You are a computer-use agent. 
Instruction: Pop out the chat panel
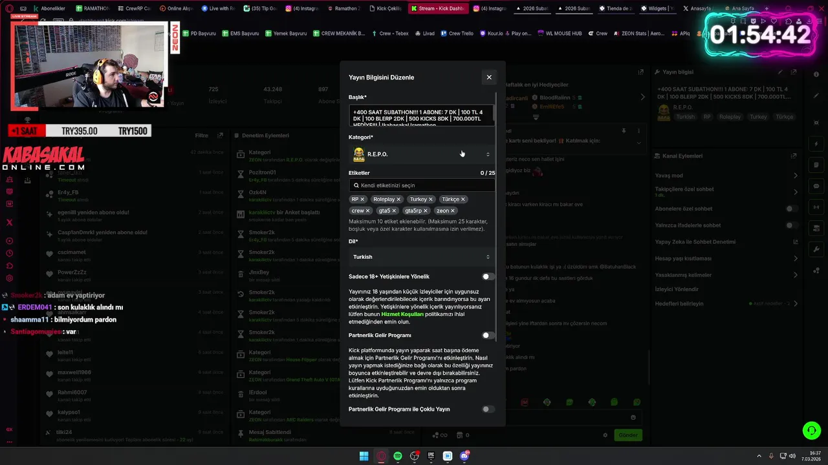pos(641,72)
